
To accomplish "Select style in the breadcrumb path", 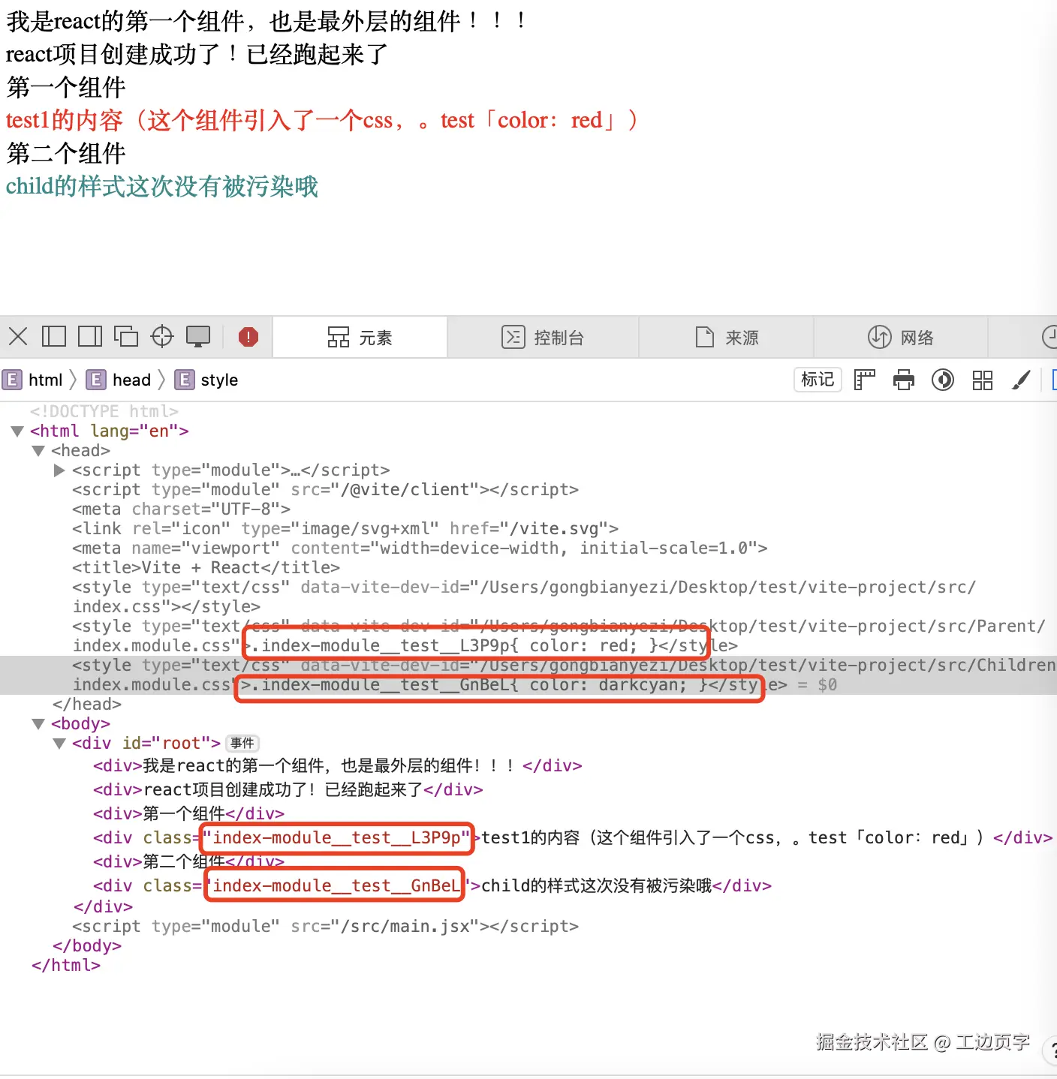I will 206,380.
